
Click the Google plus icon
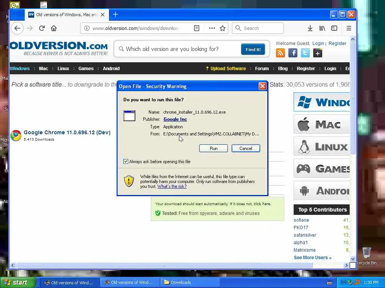(317, 53)
